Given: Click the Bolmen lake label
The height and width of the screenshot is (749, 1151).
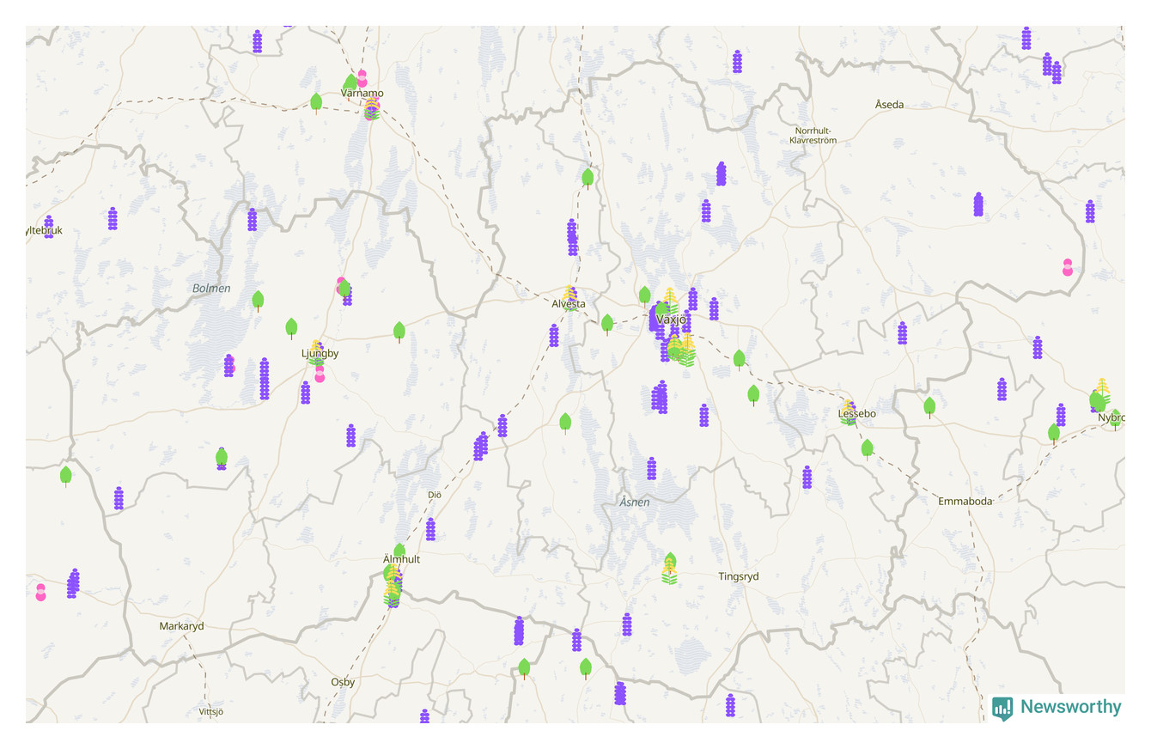Looking at the screenshot, I should [x=211, y=288].
